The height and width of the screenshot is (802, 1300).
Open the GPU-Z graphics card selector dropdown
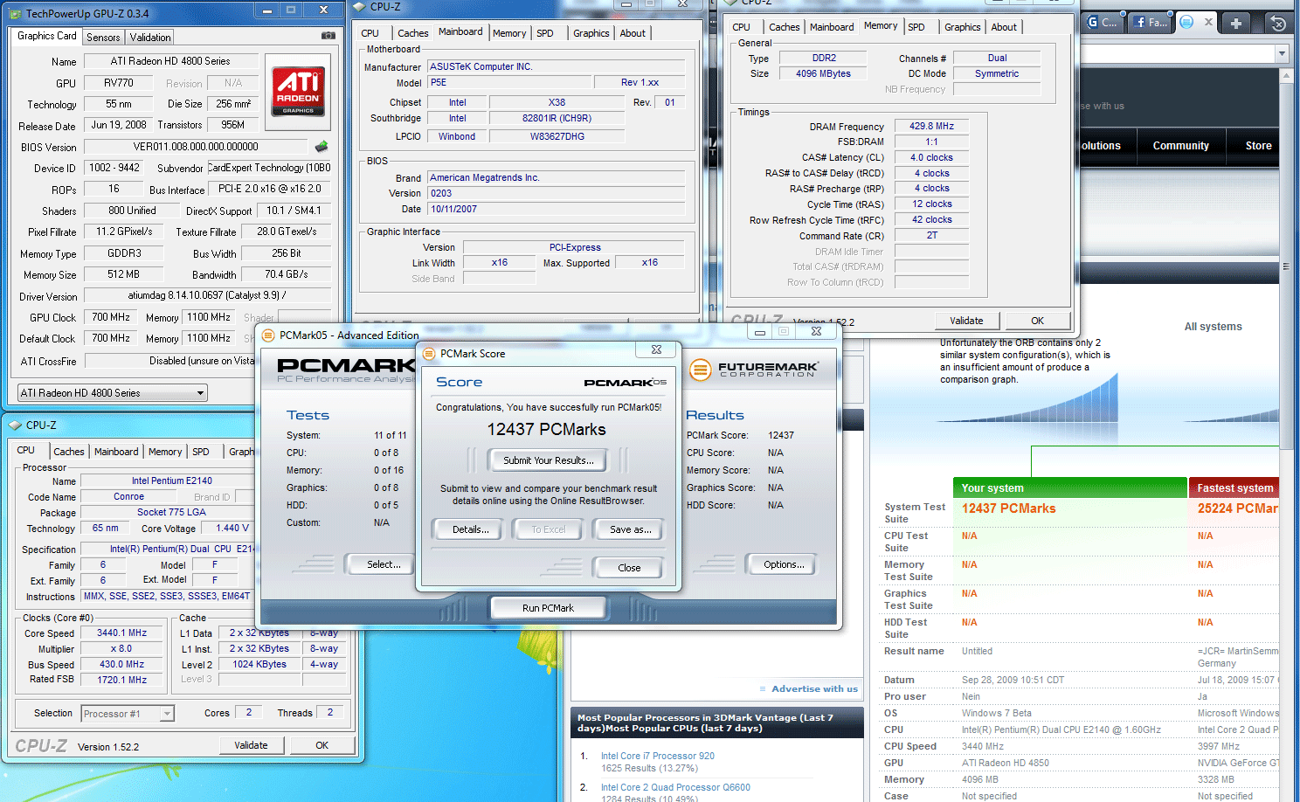coord(200,393)
